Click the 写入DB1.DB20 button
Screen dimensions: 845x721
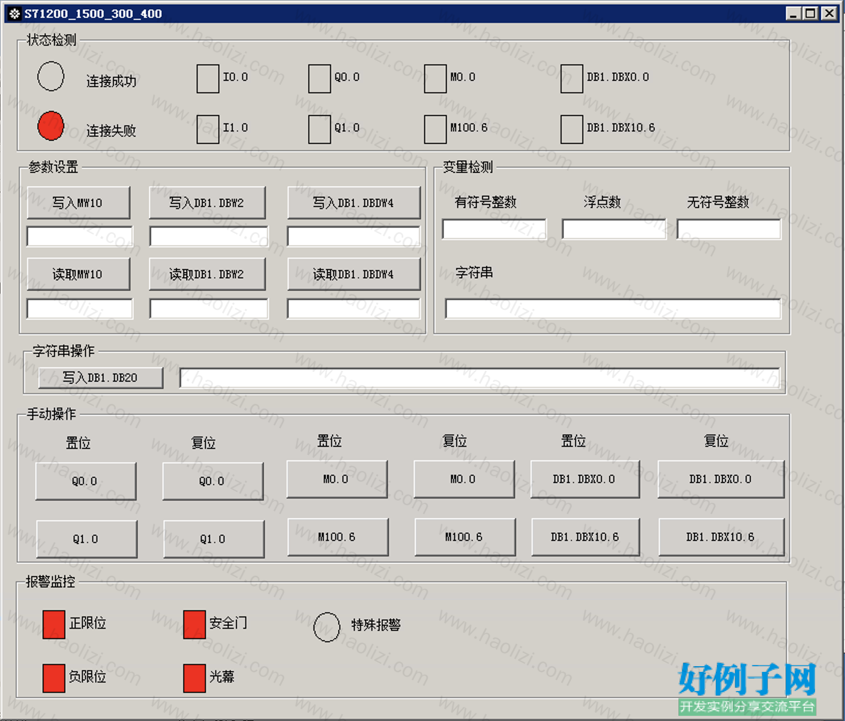101,378
